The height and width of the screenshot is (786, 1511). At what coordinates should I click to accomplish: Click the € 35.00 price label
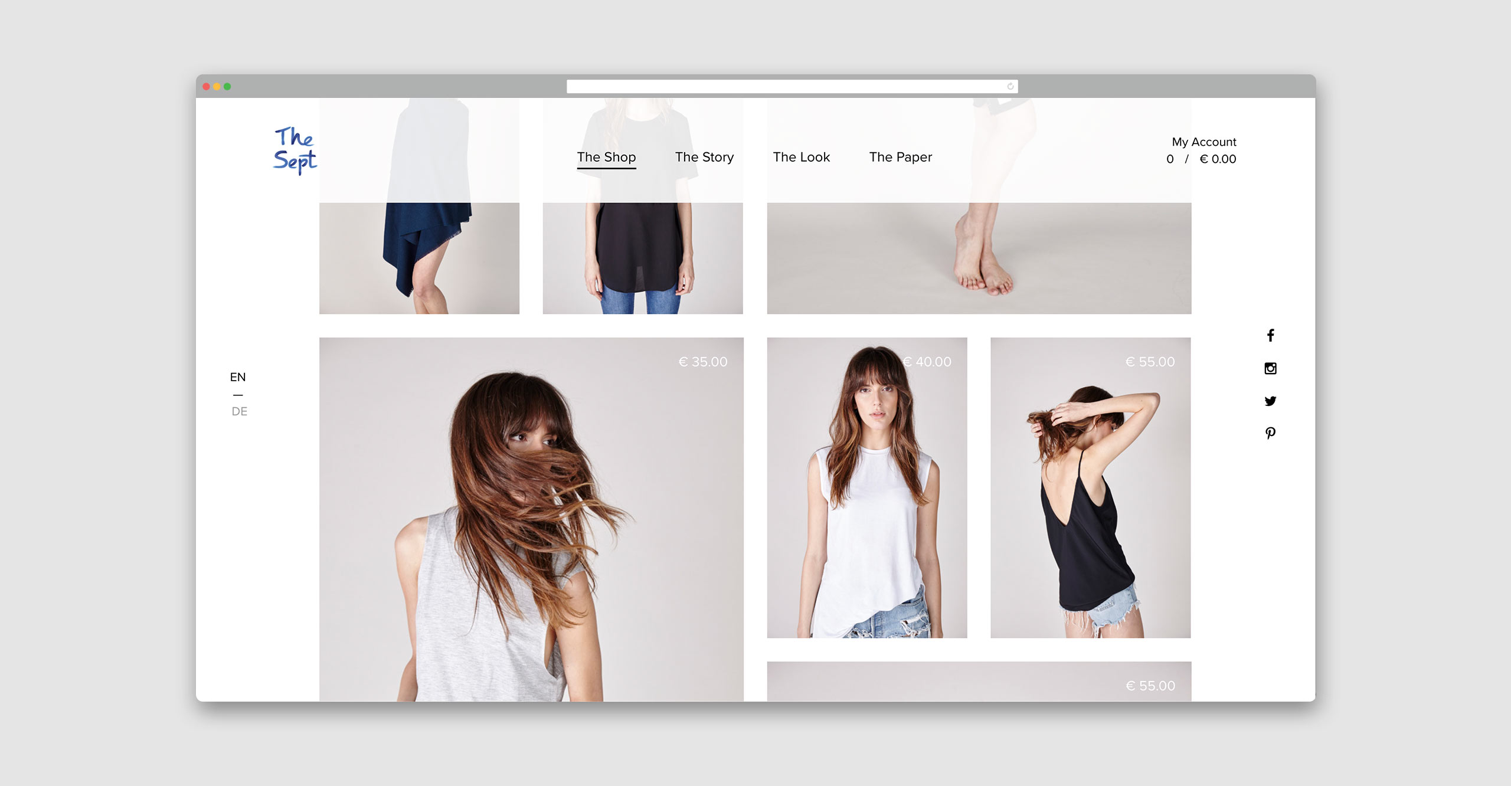pos(702,362)
